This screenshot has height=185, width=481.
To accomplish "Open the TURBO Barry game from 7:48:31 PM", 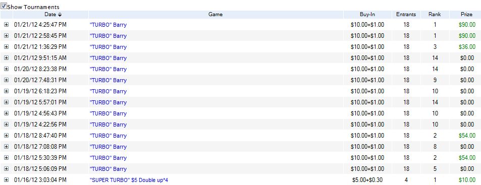I will pyautogui.click(x=108, y=80).
